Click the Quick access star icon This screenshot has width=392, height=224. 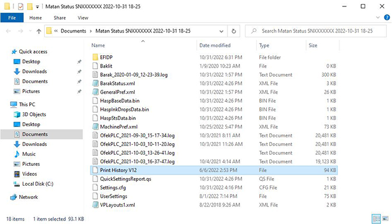coord(14,52)
